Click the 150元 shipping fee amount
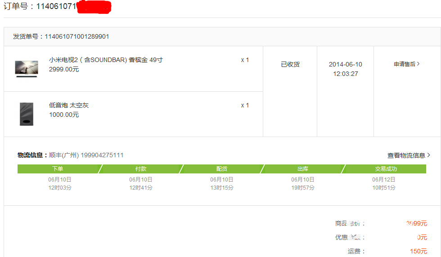Viewport: 441px width, 257px height. [x=418, y=251]
